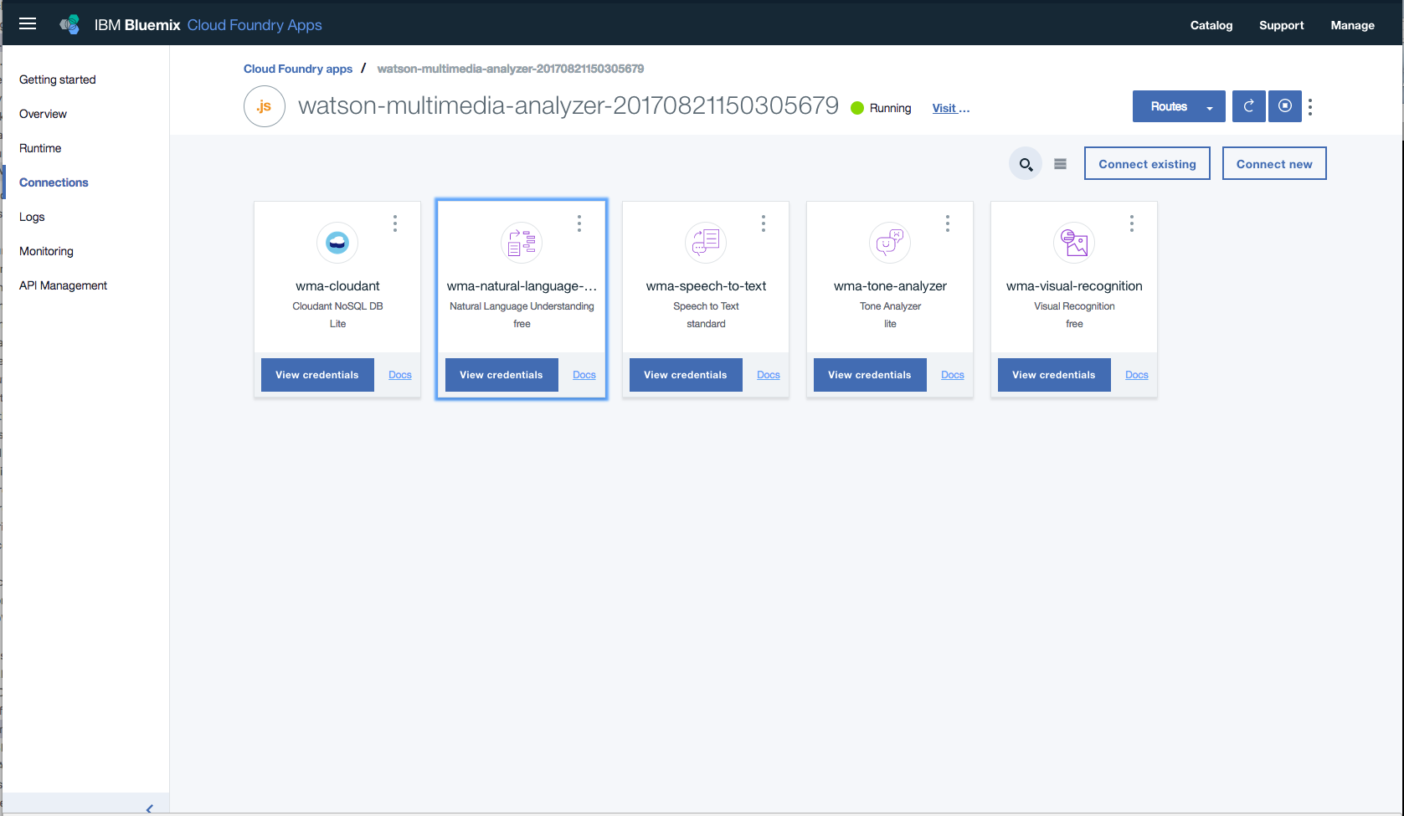Image resolution: width=1404 pixels, height=816 pixels.
Task: Open Docs link on wma-tone-analyzer card
Action: (953, 375)
